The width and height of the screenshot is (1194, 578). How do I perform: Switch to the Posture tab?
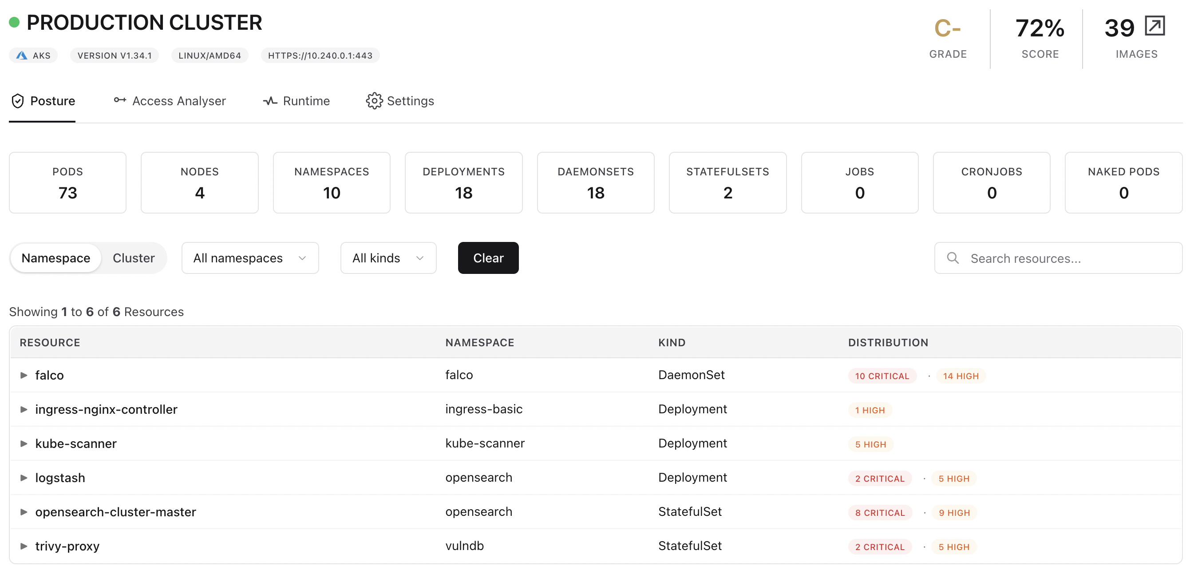pos(42,101)
